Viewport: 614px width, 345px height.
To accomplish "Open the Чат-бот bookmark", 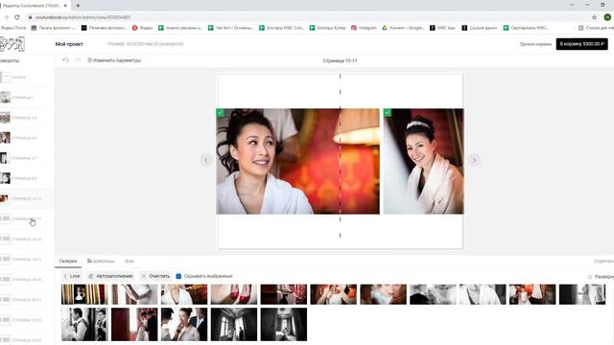I will pos(230,28).
